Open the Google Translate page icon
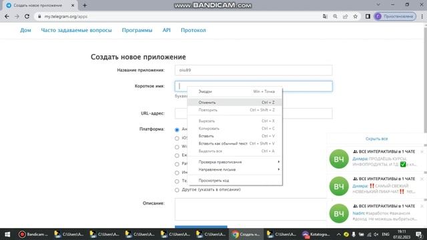This screenshot has height=240, width=427. point(325,16)
